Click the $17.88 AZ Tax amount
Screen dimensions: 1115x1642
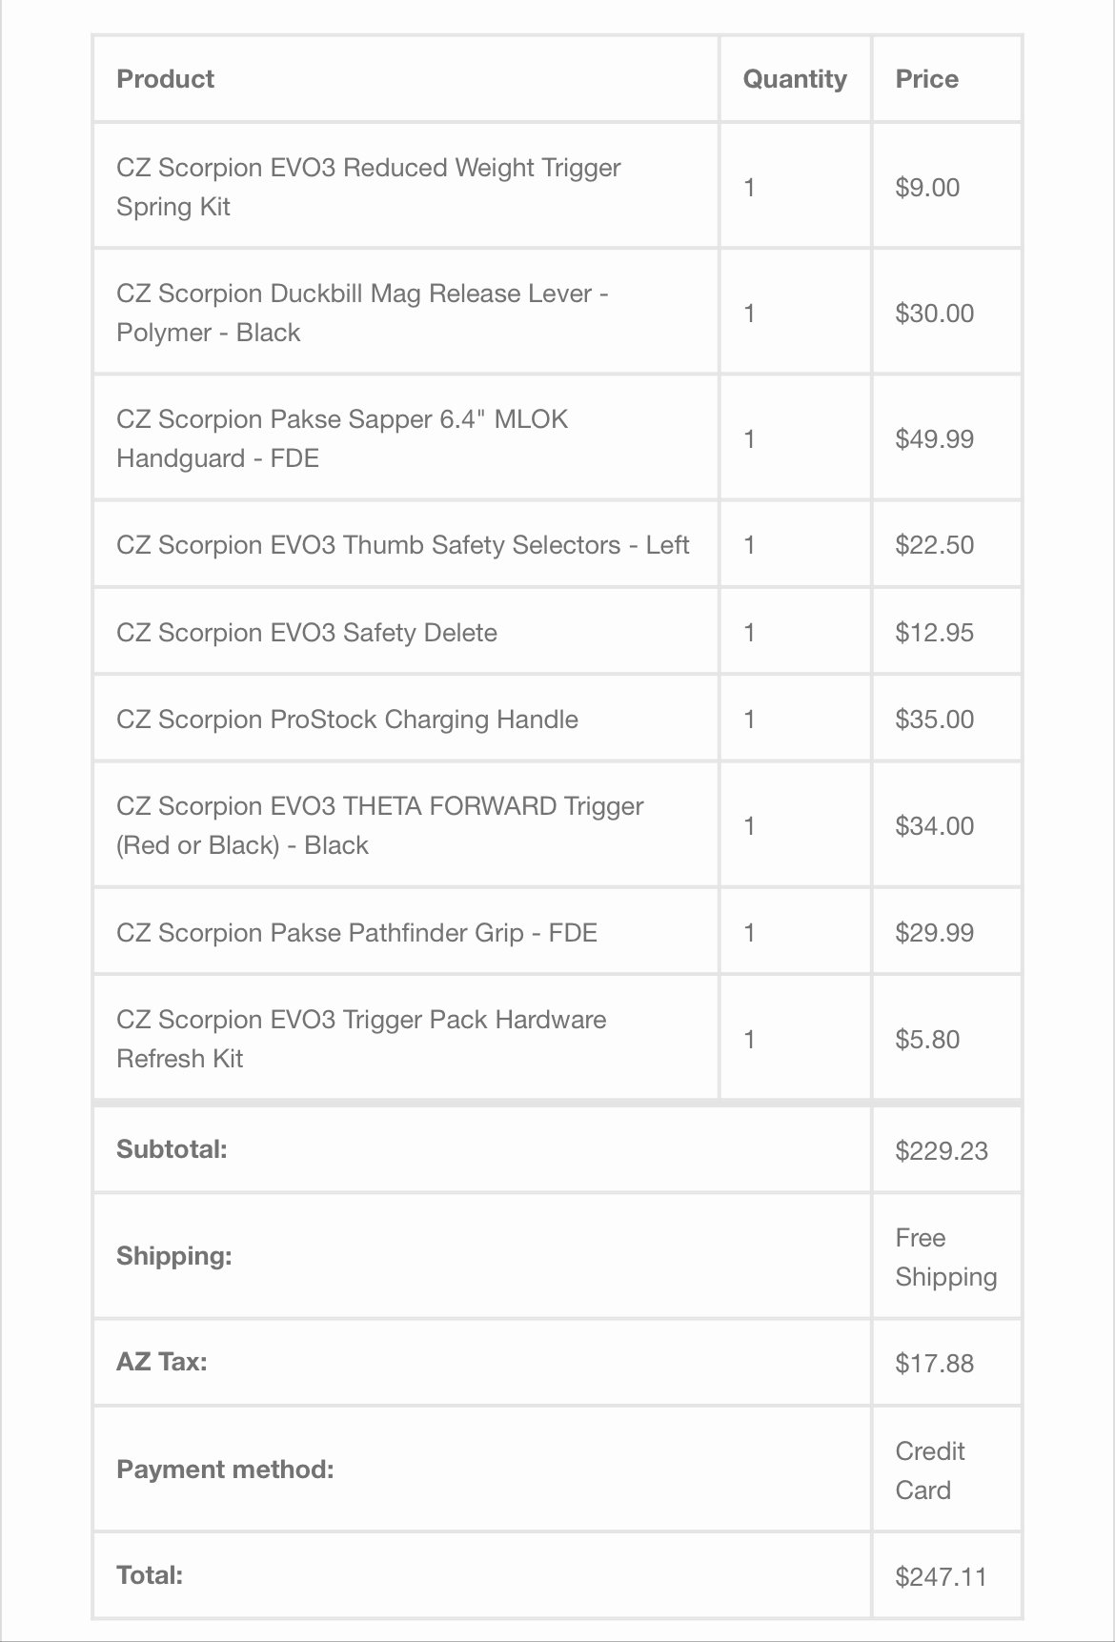(x=934, y=1363)
